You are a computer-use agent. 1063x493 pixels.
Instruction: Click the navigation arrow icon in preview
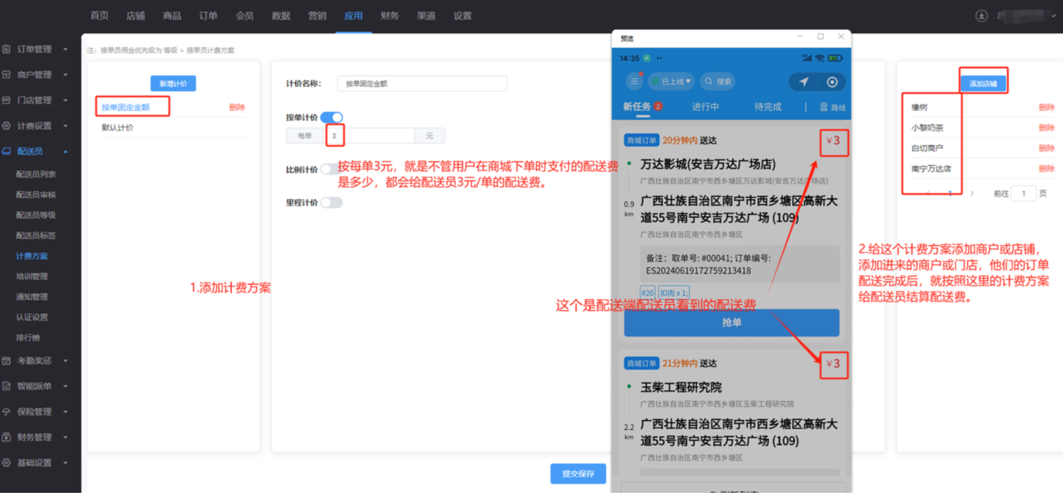click(x=803, y=82)
